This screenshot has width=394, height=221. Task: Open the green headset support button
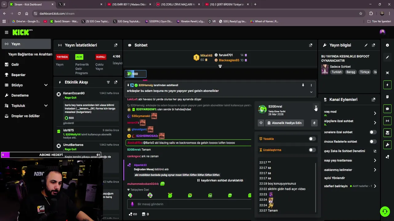pyautogui.click(x=384, y=211)
